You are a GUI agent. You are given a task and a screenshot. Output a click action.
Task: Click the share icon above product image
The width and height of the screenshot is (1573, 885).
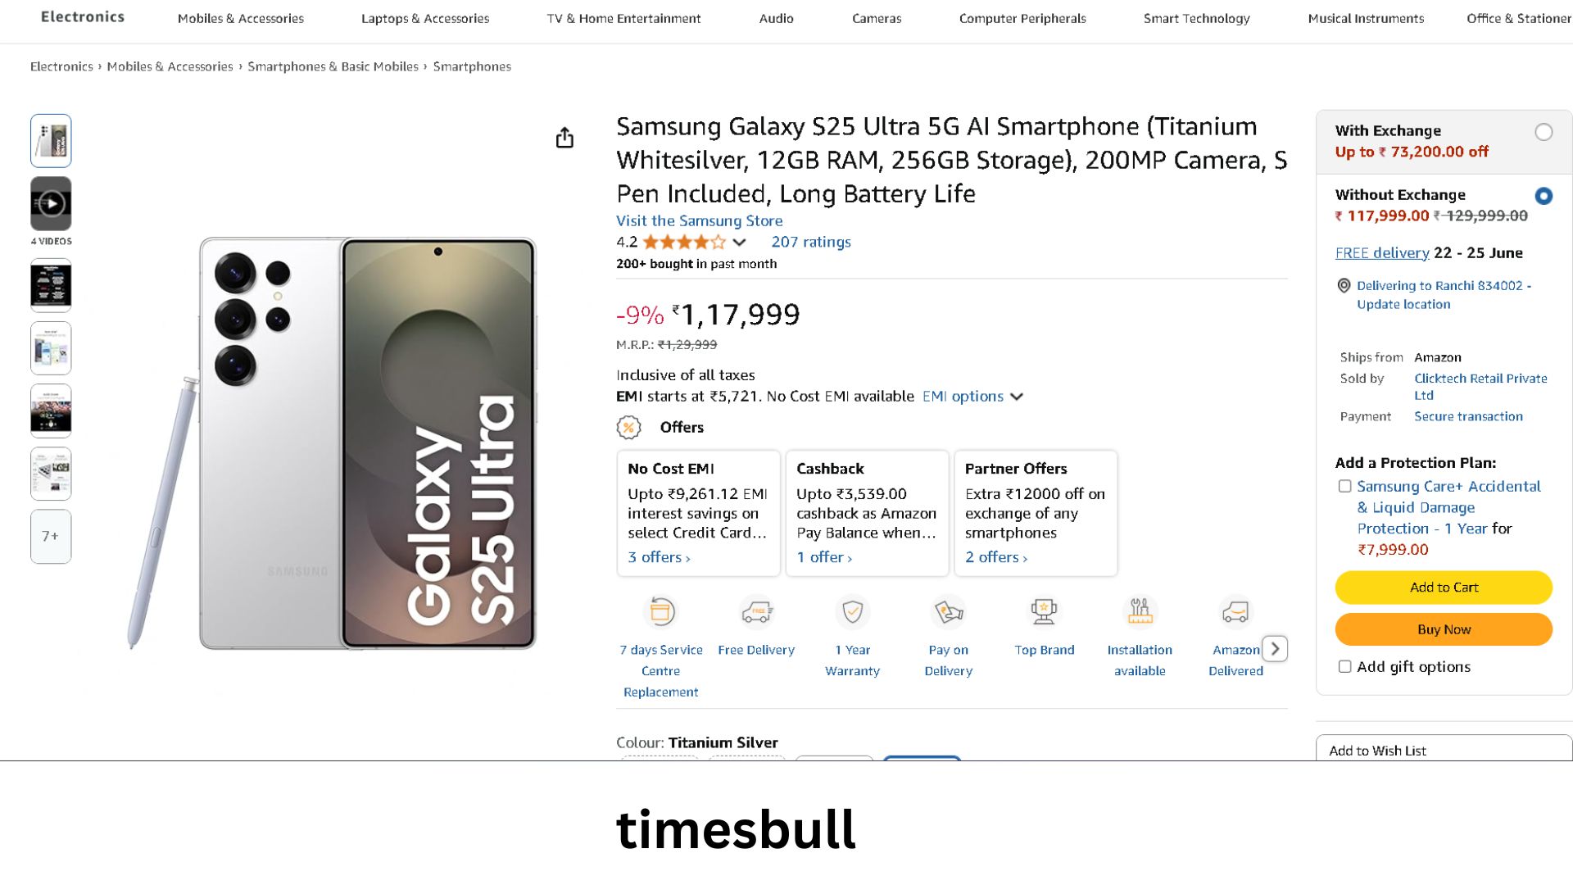click(x=564, y=138)
